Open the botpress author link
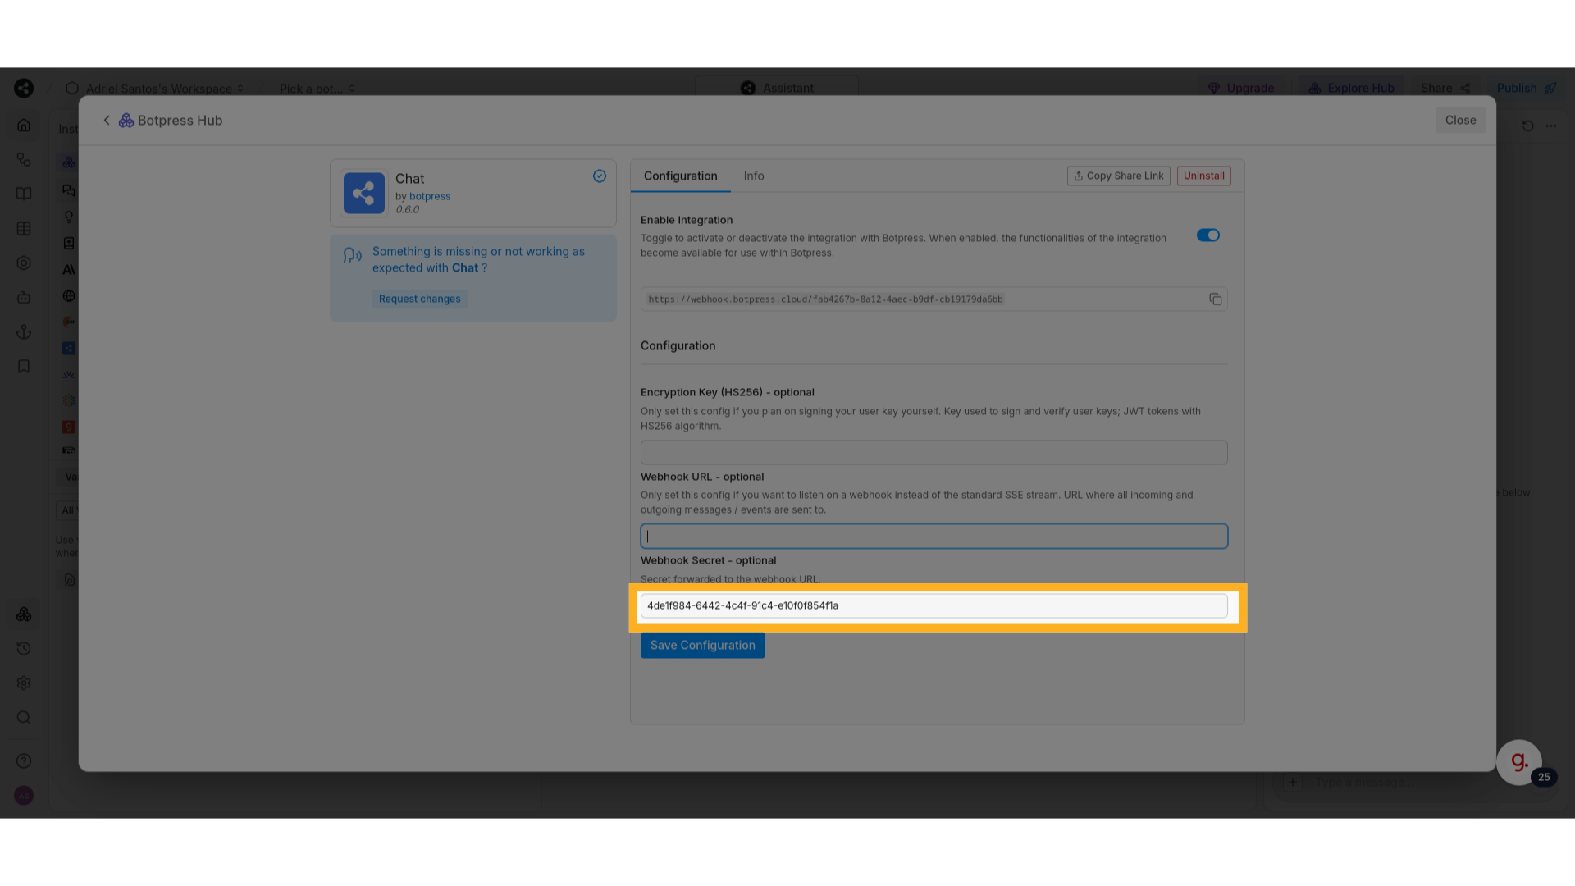Screen dimensions: 1575x886 click(430, 196)
